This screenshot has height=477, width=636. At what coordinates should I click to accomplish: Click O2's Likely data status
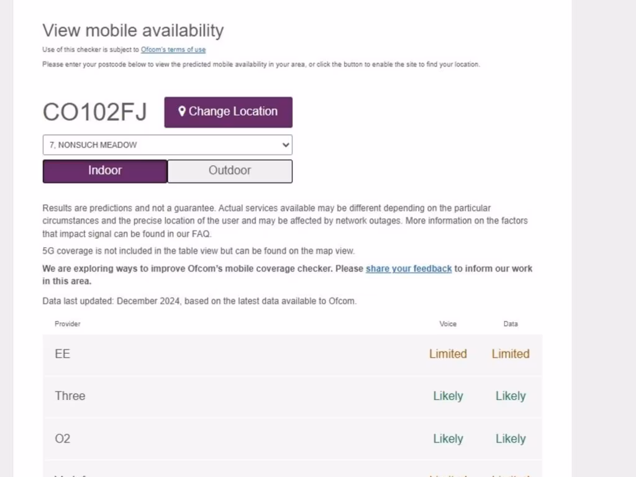point(511,438)
